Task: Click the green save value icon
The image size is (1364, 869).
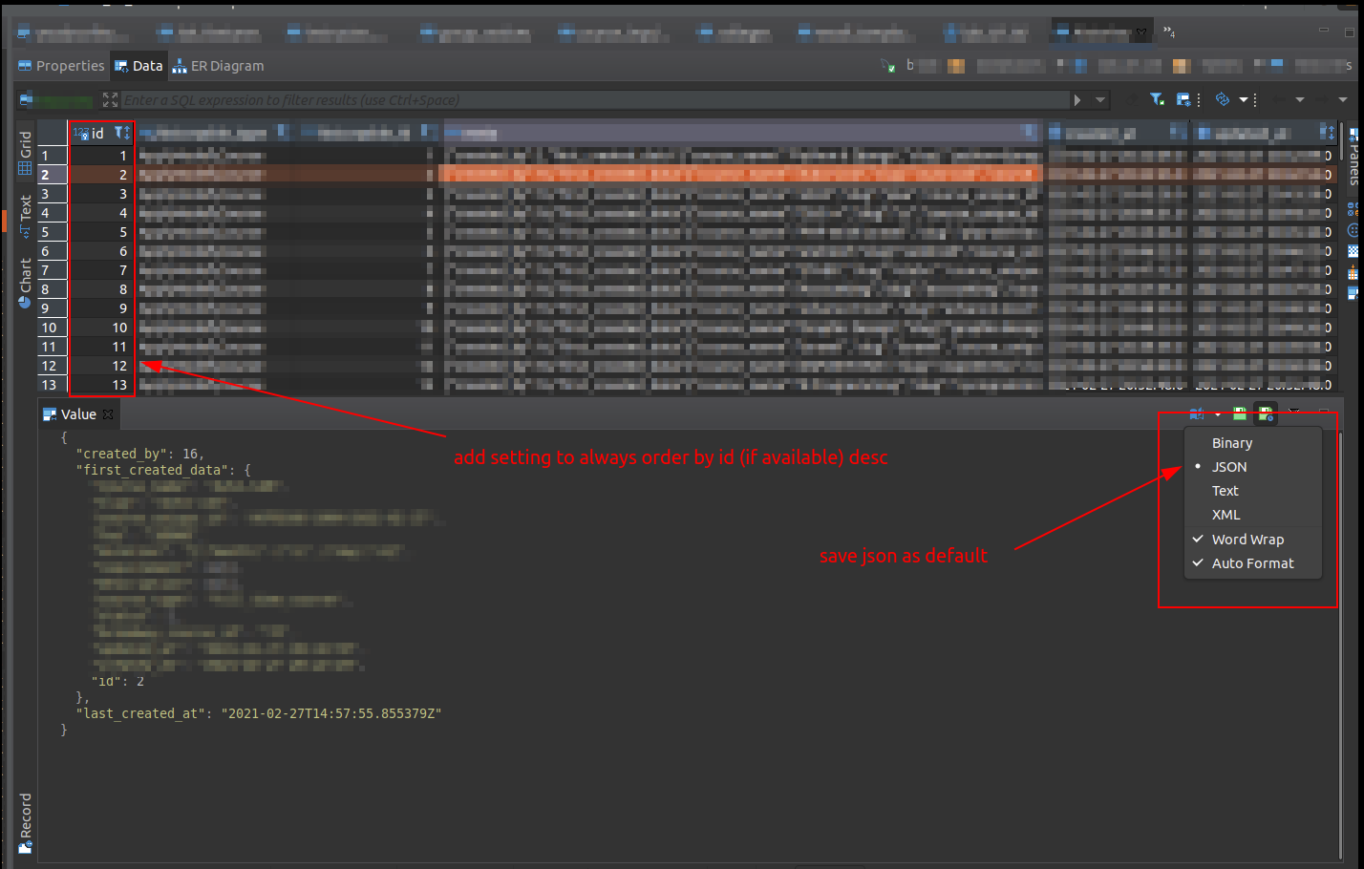Action: (1239, 413)
